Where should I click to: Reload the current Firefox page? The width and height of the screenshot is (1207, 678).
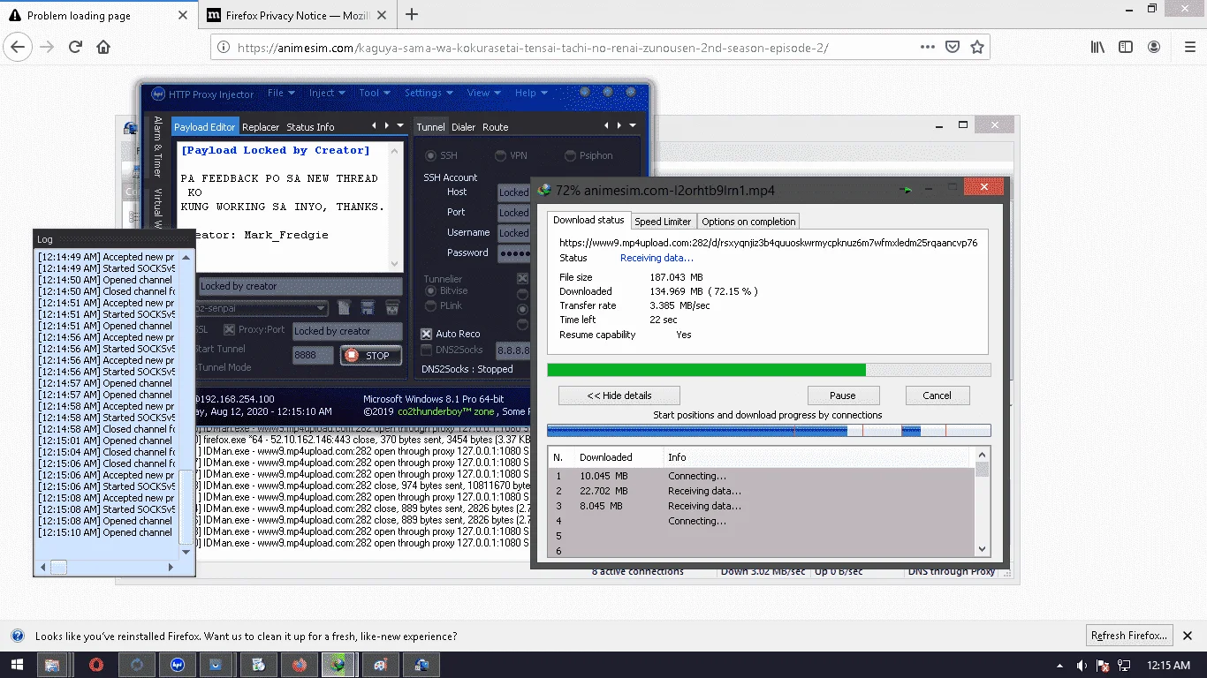[x=76, y=47]
